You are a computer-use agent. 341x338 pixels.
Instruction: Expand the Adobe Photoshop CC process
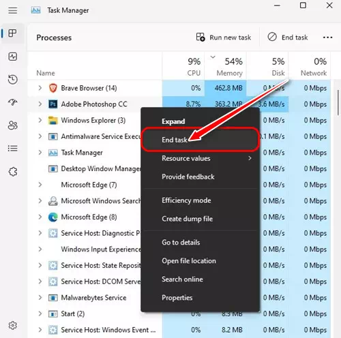40,104
